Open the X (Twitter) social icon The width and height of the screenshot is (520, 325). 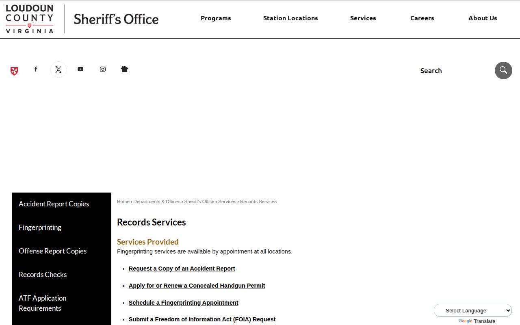tap(58, 69)
